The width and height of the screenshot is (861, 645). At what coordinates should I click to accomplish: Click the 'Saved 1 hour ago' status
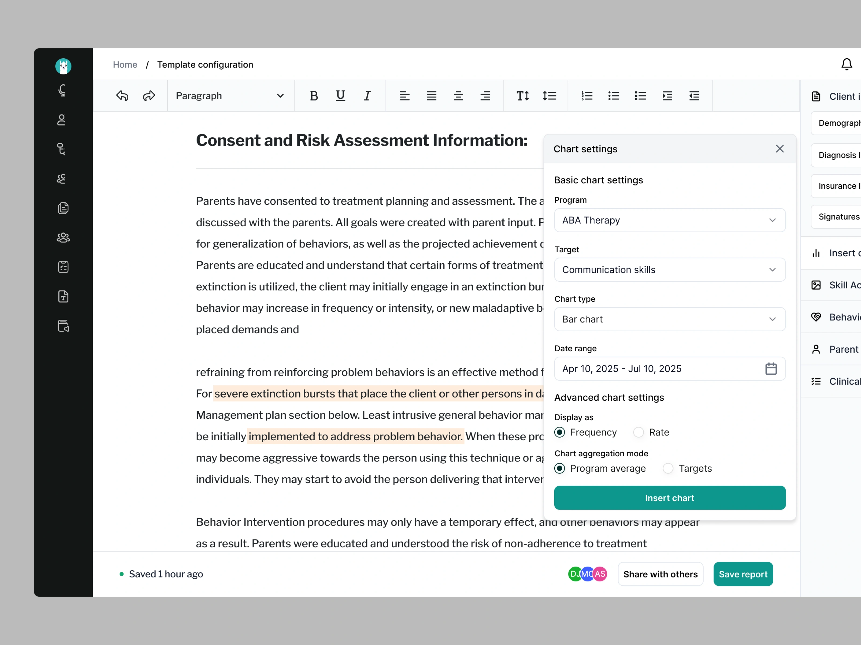166,574
